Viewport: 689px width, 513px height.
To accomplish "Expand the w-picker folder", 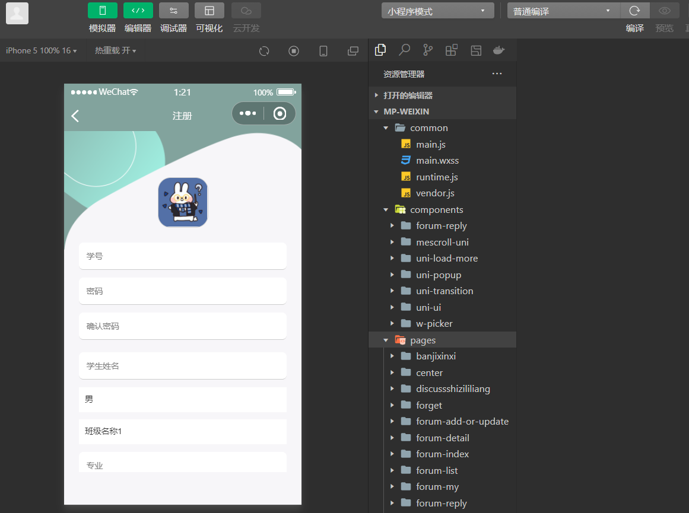I will (x=443, y=324).
